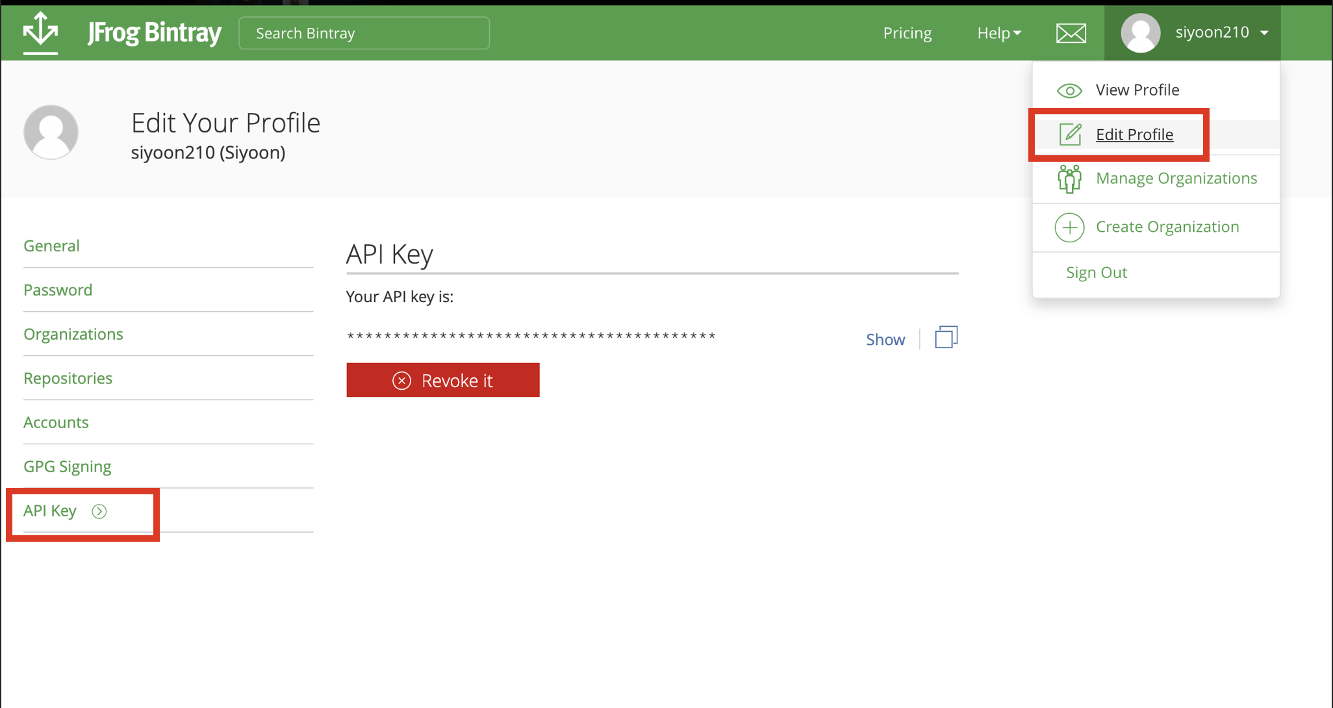Click the plus circle Create Organization icon
1333x708 pixels.
[x=1069, y=227]
